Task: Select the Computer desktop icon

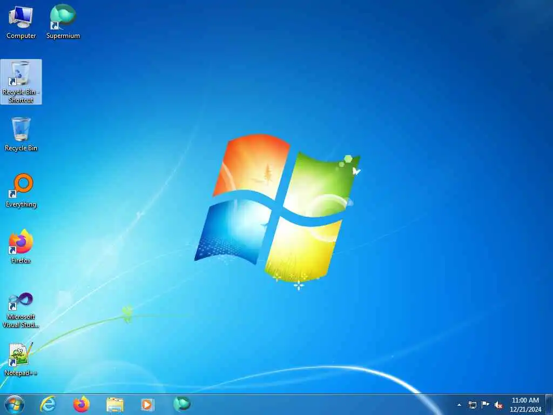Action: click(x=21, y=22)
